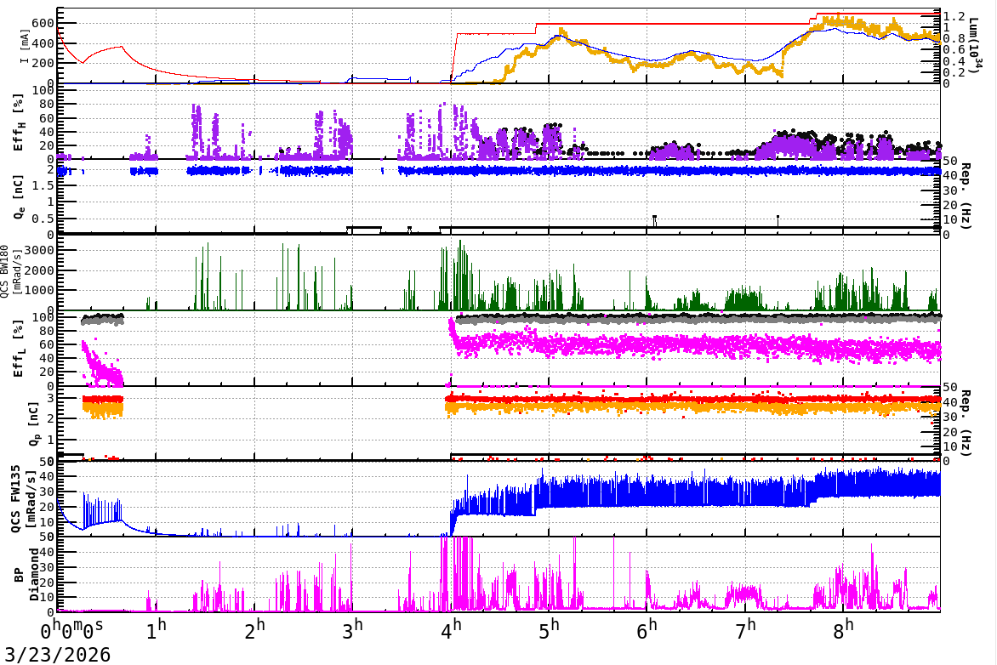Click the 4h time axis label
Viewport: 997px width, 665px height.
point(451,632)
